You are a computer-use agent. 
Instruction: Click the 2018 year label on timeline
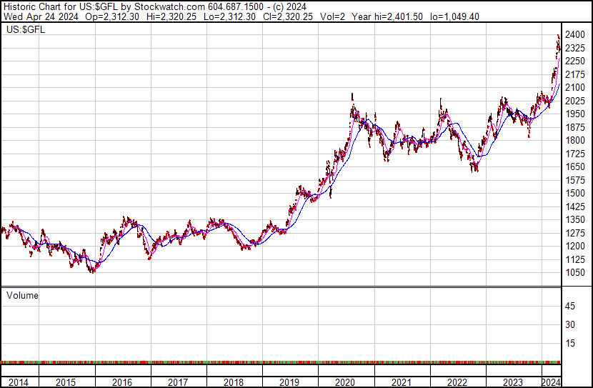[x=234, y=382]
